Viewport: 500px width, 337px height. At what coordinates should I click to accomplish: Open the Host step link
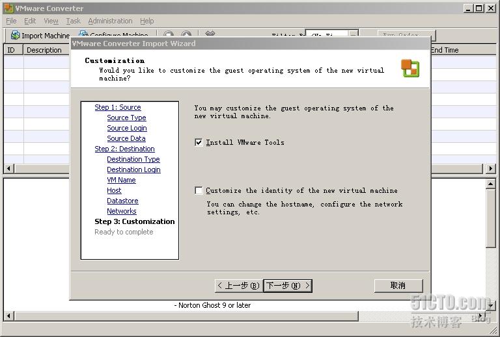tap(114, 190)
